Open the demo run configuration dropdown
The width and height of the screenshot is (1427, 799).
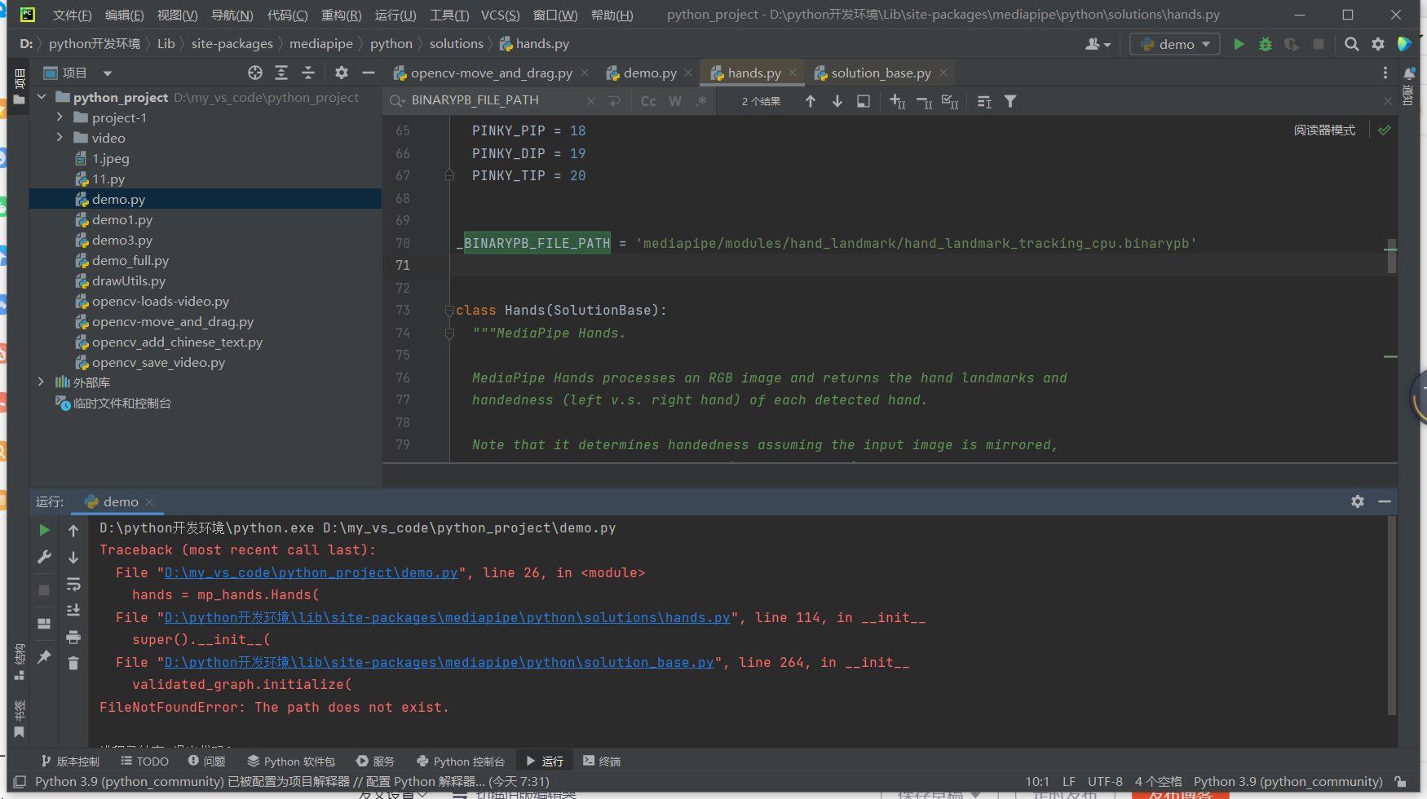[x=1174, y=44]
